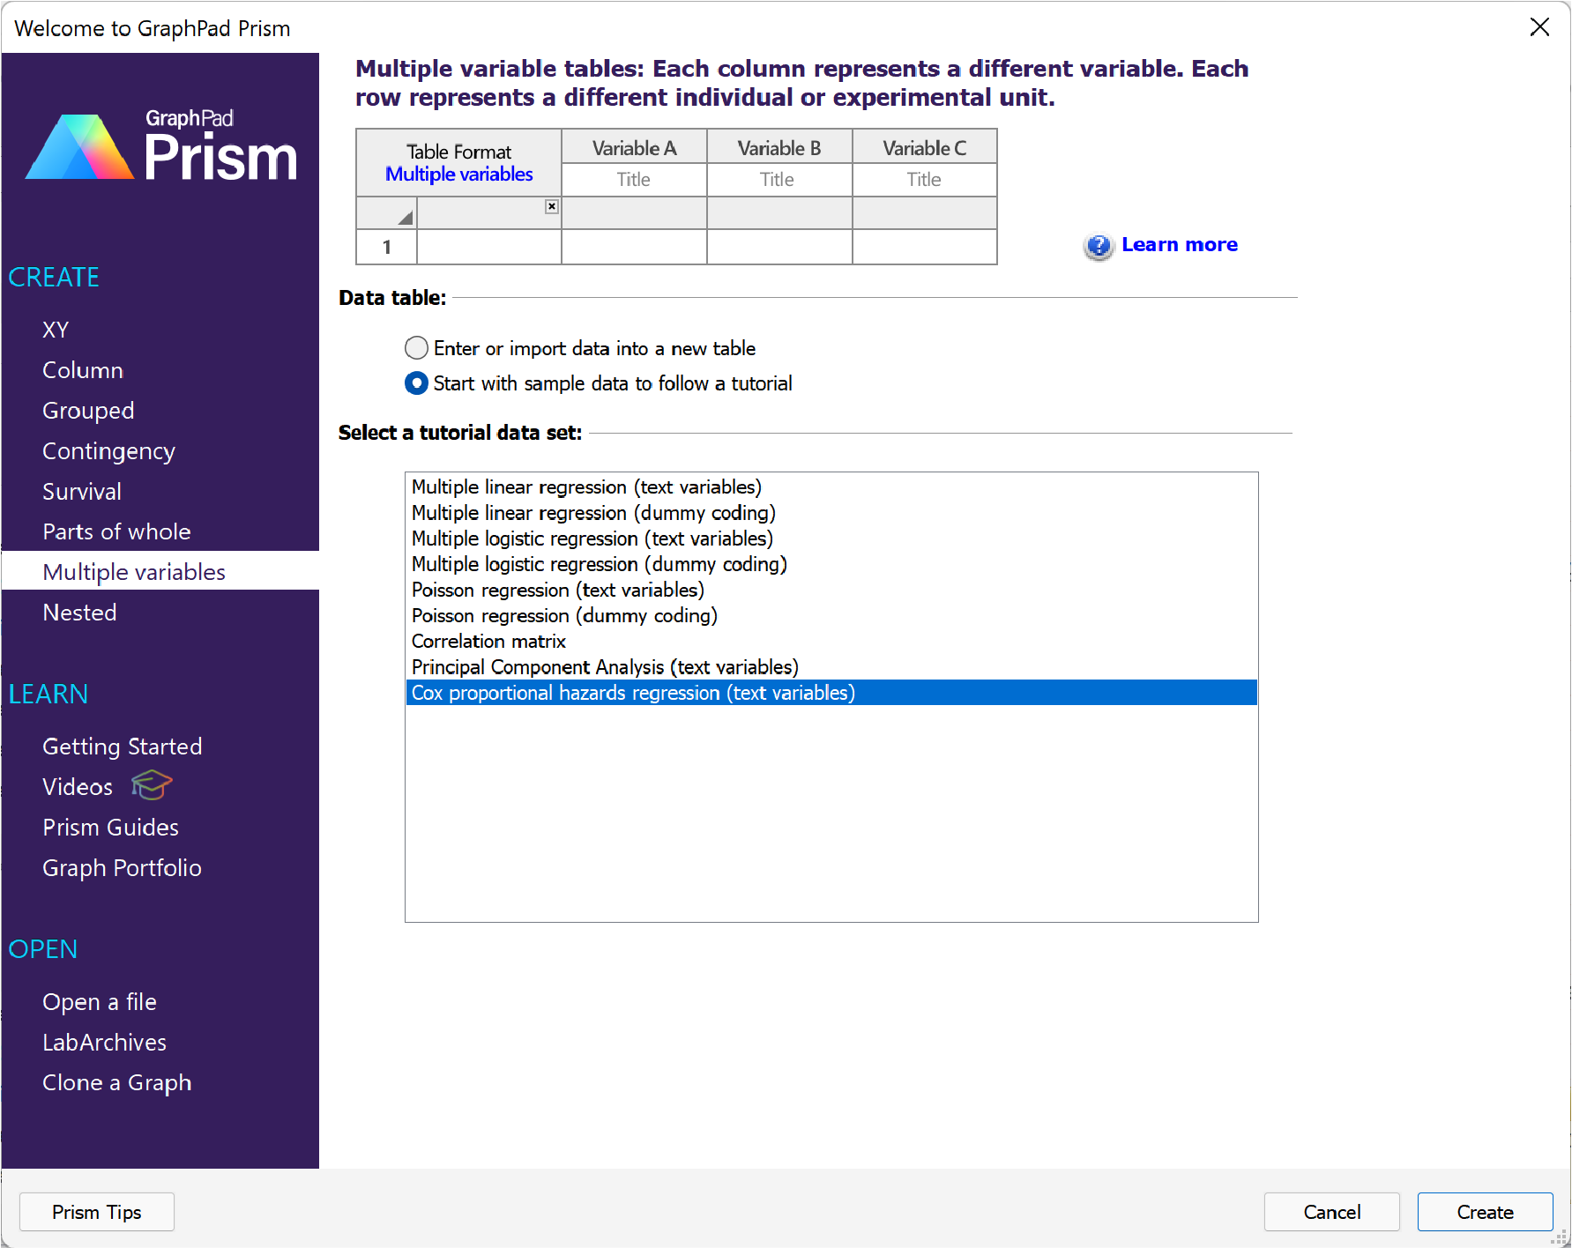The height and width of the screenshot is (1248, 1572).
Task: Pick the Correlation matrix tutorial data set
Action: tap(488, 642)
